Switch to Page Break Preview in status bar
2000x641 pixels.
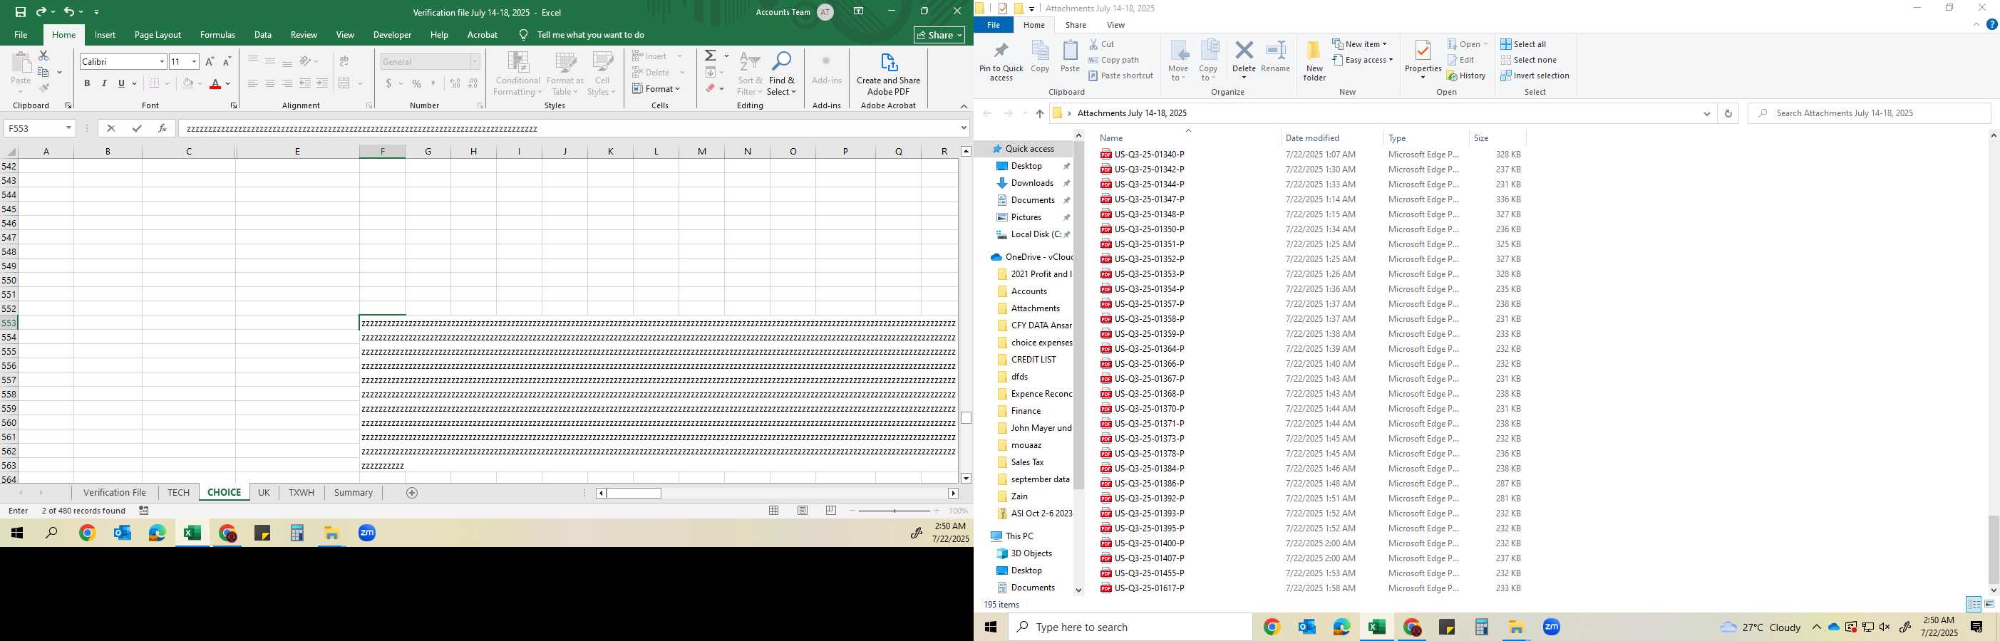[832, 511]
